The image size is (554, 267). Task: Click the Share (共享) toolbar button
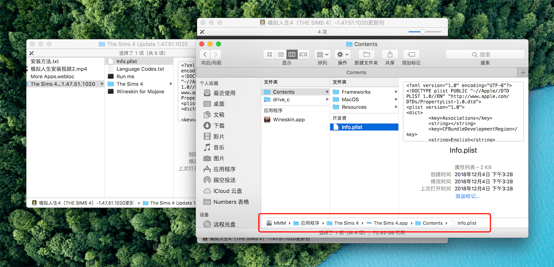(x=390, y=54)
